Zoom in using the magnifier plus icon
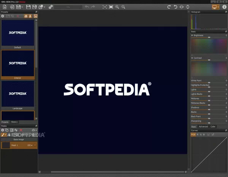The height and width of the screenshot is (177, 228). 117,7
